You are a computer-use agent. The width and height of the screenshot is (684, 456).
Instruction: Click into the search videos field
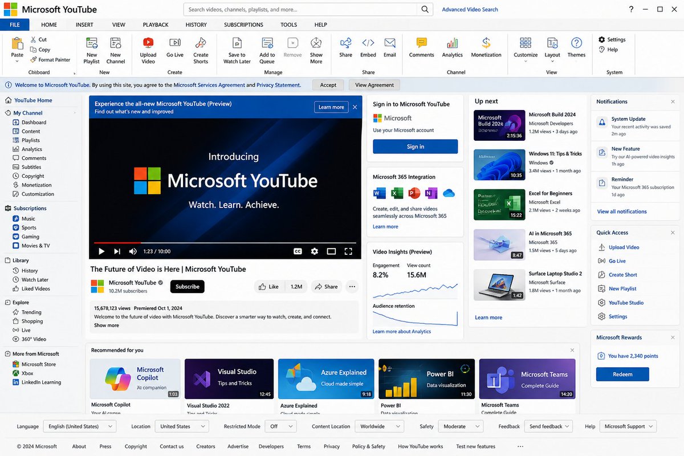coord(302,10)
